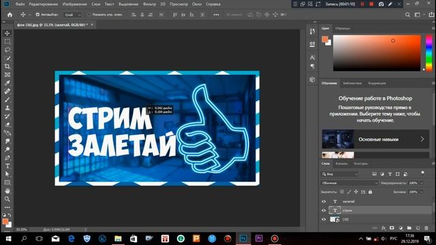The width and height of the screenshot is (436, 245).
Task: Open the opacity (Непрозрачность) dropdown arrow
Action: click(422, 183)
